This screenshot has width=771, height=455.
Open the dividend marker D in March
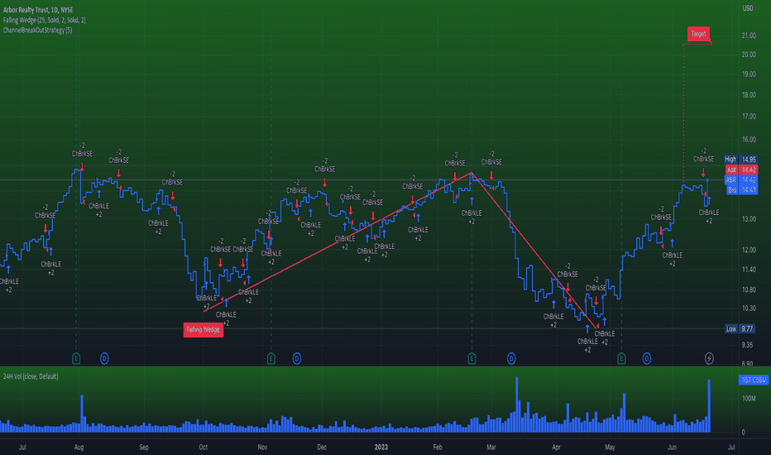(x=511, y=358)
